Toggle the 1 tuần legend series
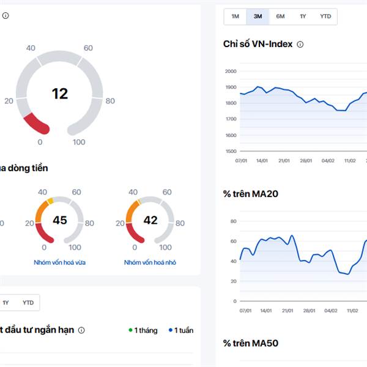Screen dimensions: 367x367 point(181,330)
